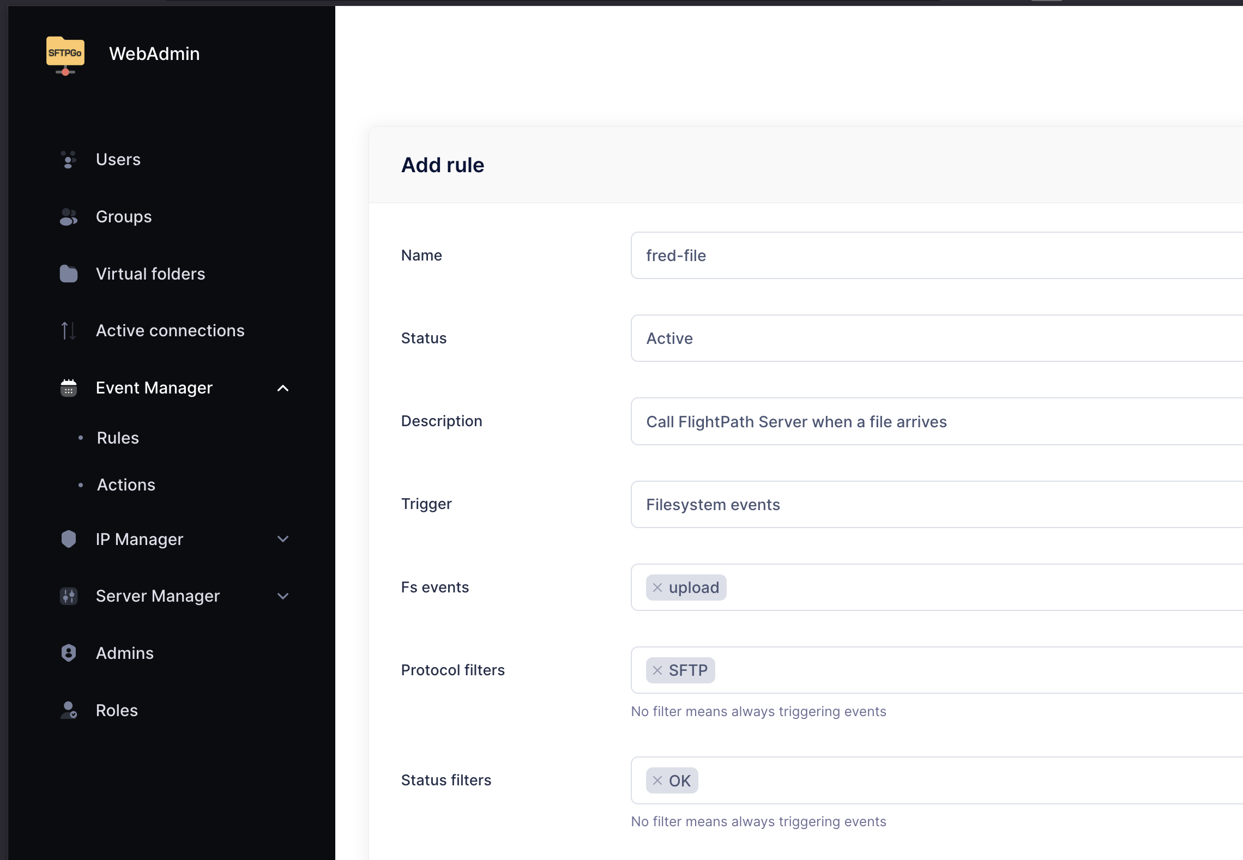The image size is (1243, 860).
Task: Click the IP Manager shield icon
Action: pyautogui.click(x=68, y=539)
